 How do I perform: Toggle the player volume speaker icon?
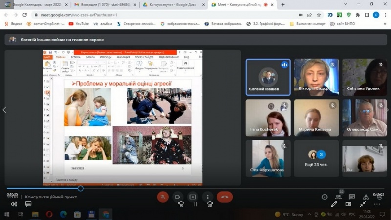(x=14, y=204)
